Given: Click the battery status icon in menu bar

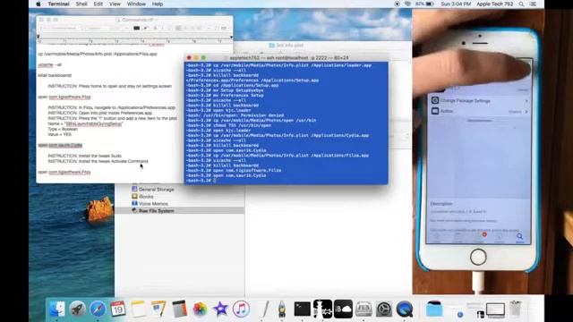Looking at the screenshot, I should coord(424,4).
